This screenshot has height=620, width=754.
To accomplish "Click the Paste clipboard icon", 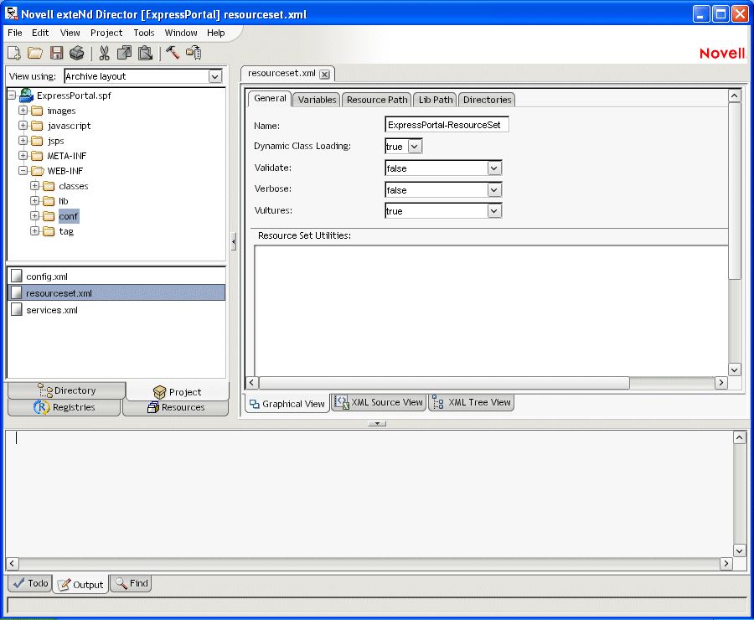I will click(x=145, y=54).
